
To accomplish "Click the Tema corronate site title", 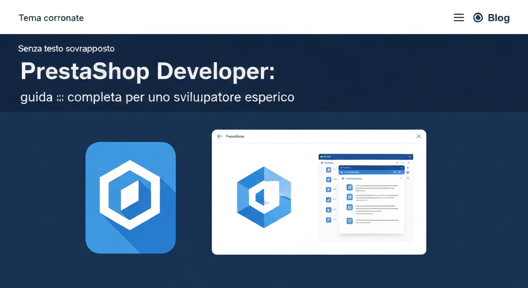I will tap(51, 18).
